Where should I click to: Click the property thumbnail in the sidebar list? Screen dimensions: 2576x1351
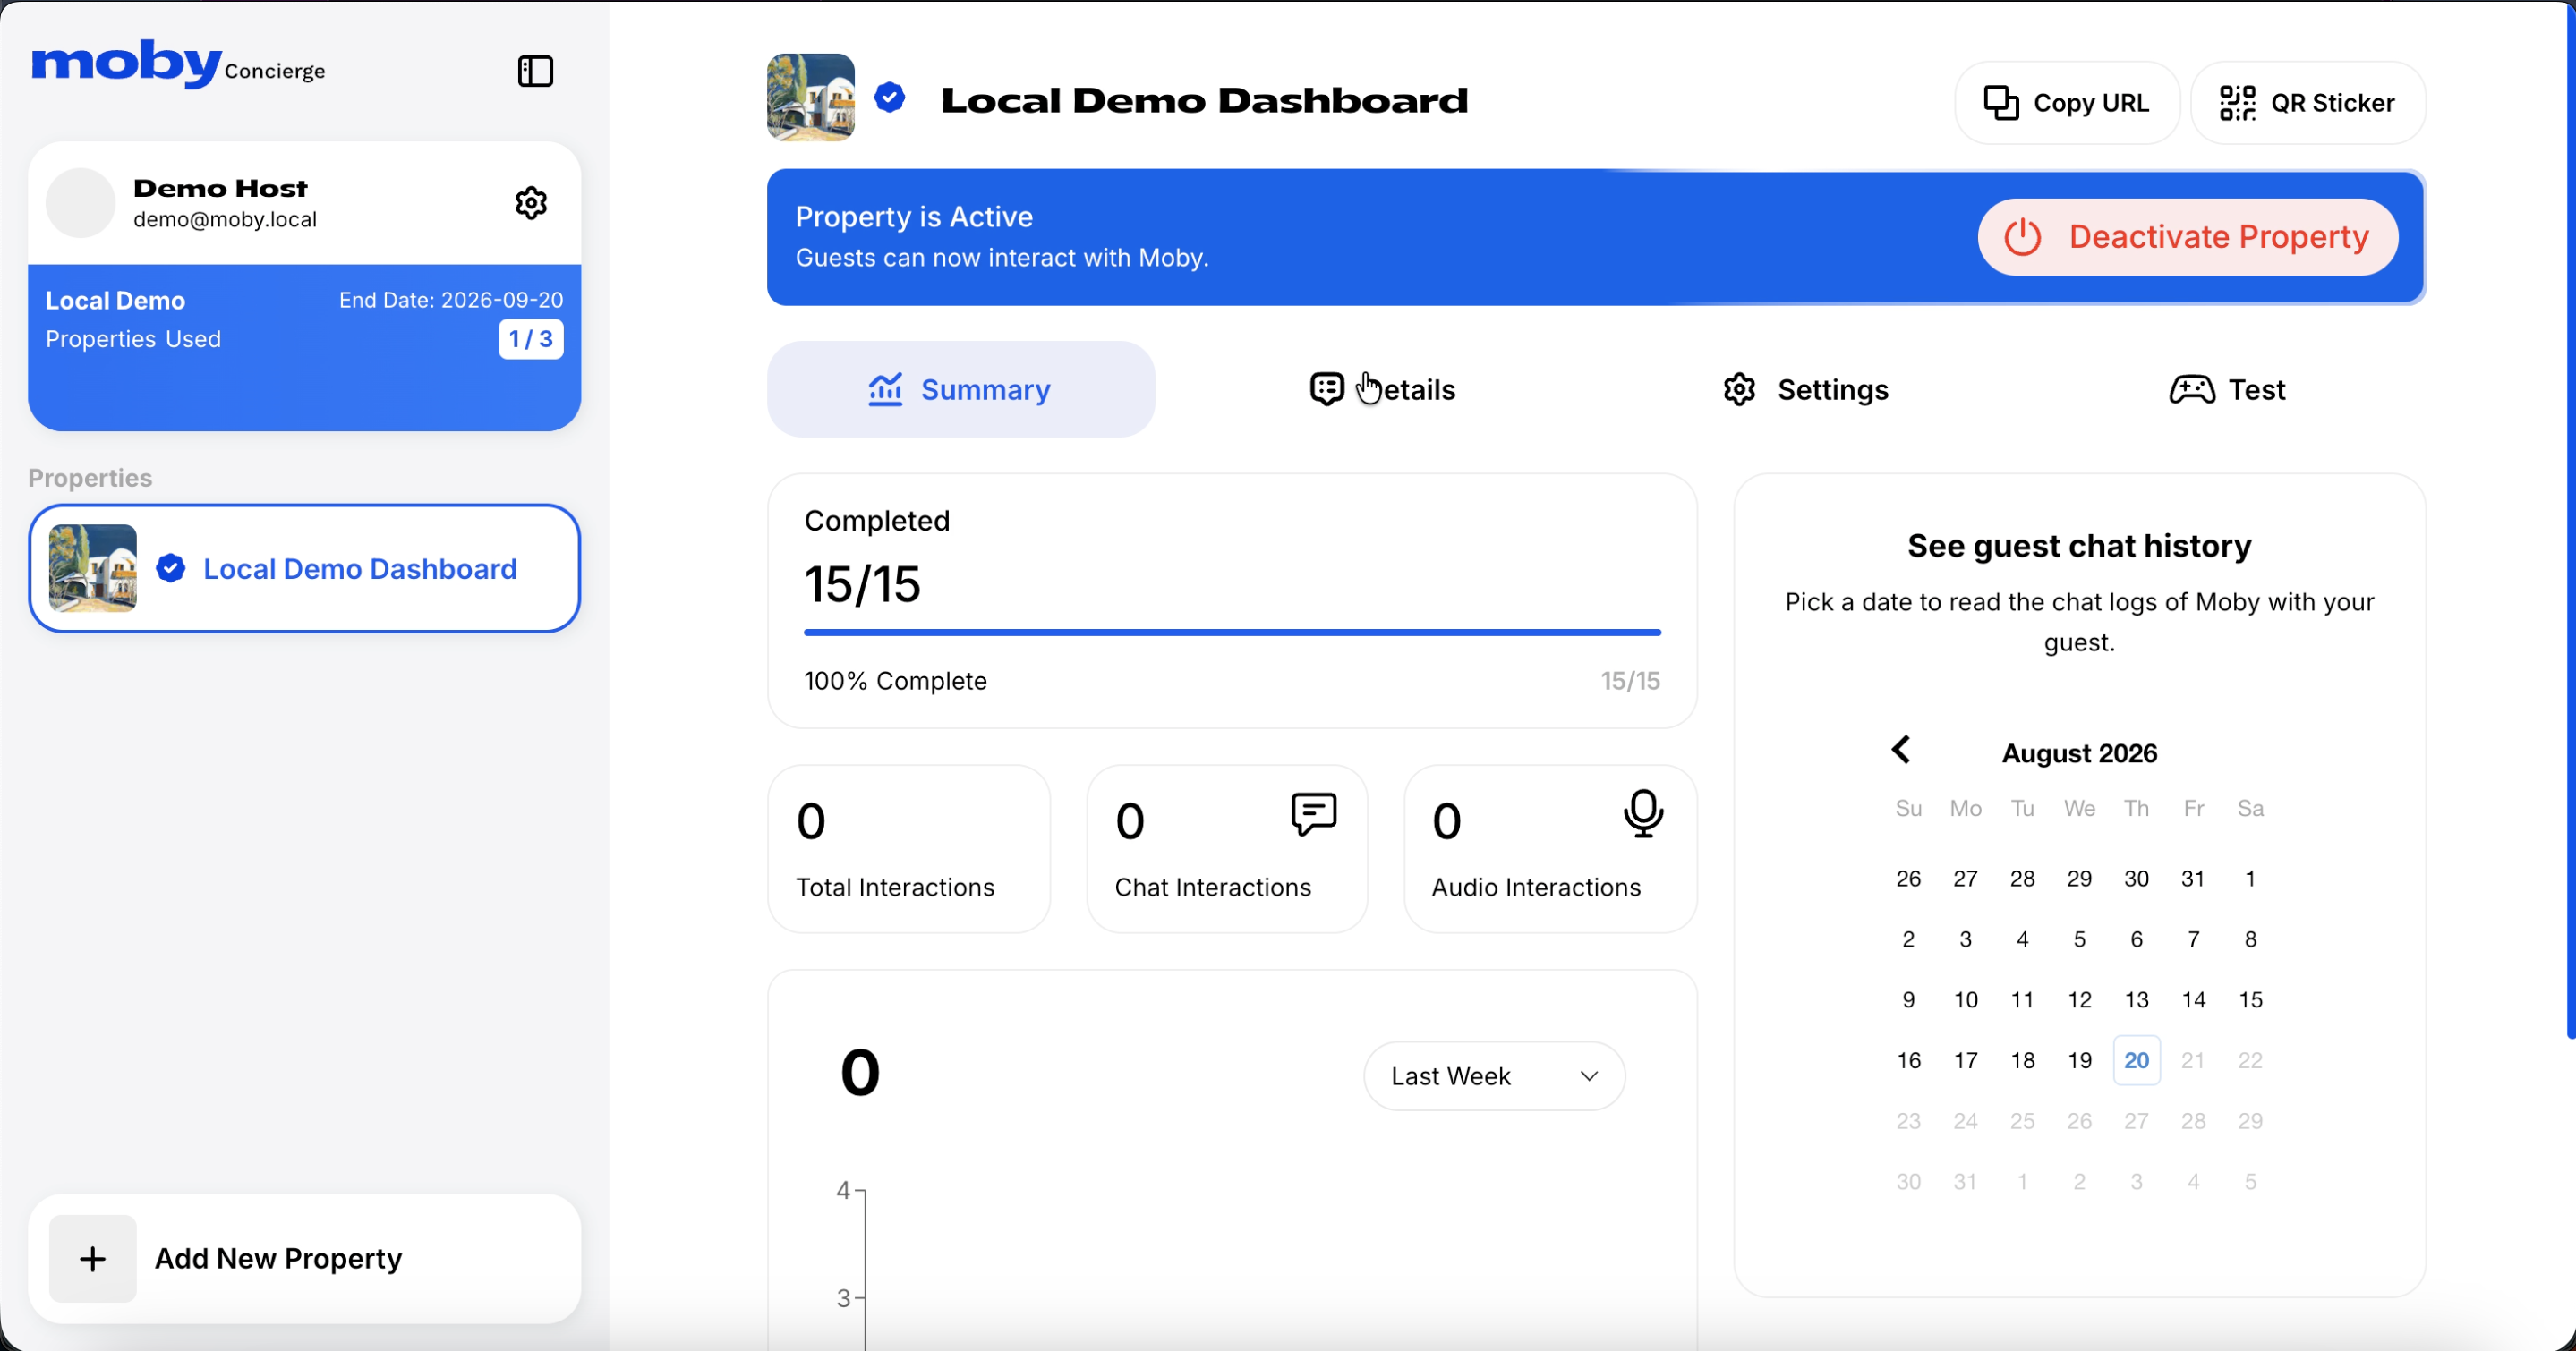coord(93,568)
